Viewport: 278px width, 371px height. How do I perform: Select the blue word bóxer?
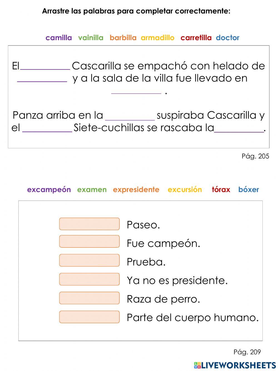pos(249,190)
